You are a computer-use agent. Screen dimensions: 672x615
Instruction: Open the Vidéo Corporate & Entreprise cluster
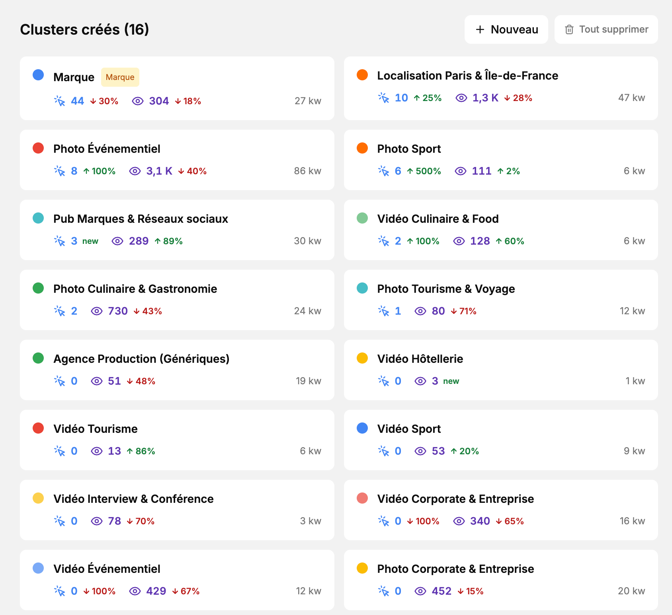455,499
